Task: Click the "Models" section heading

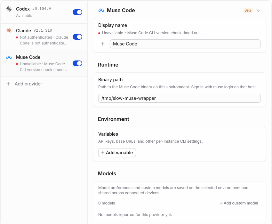Action: point(107,174)
